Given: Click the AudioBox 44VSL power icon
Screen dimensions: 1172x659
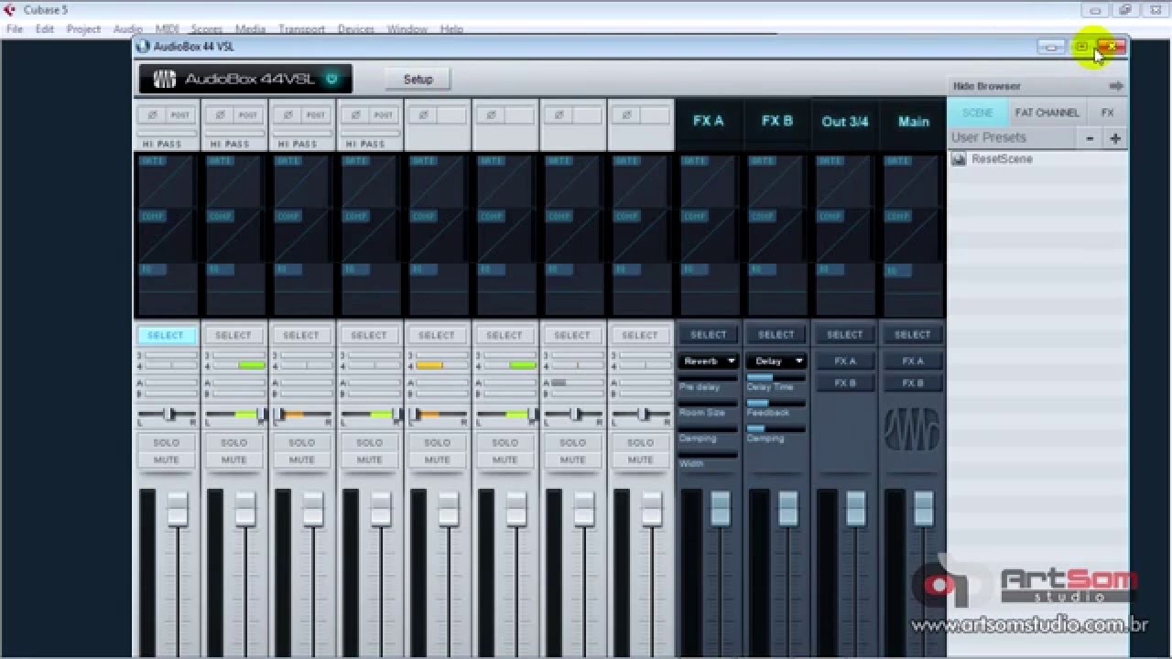Looking at the screenshot, I should (331, 79).
